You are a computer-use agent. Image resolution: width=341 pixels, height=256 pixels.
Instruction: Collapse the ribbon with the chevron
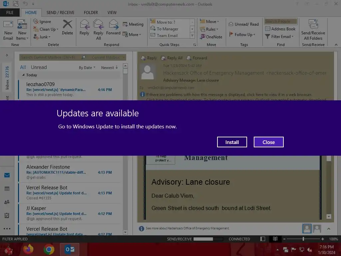[336, 45]
